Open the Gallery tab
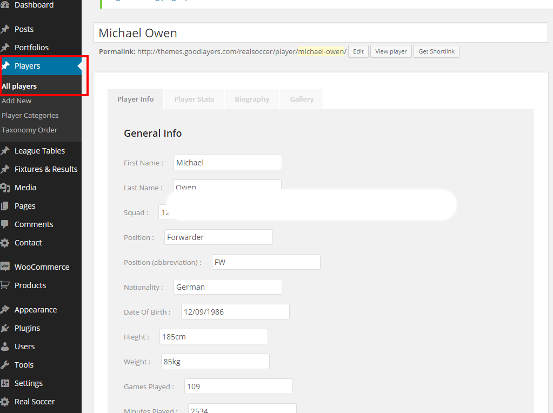Viewport: 553px width, 413px height. (302, 99)
